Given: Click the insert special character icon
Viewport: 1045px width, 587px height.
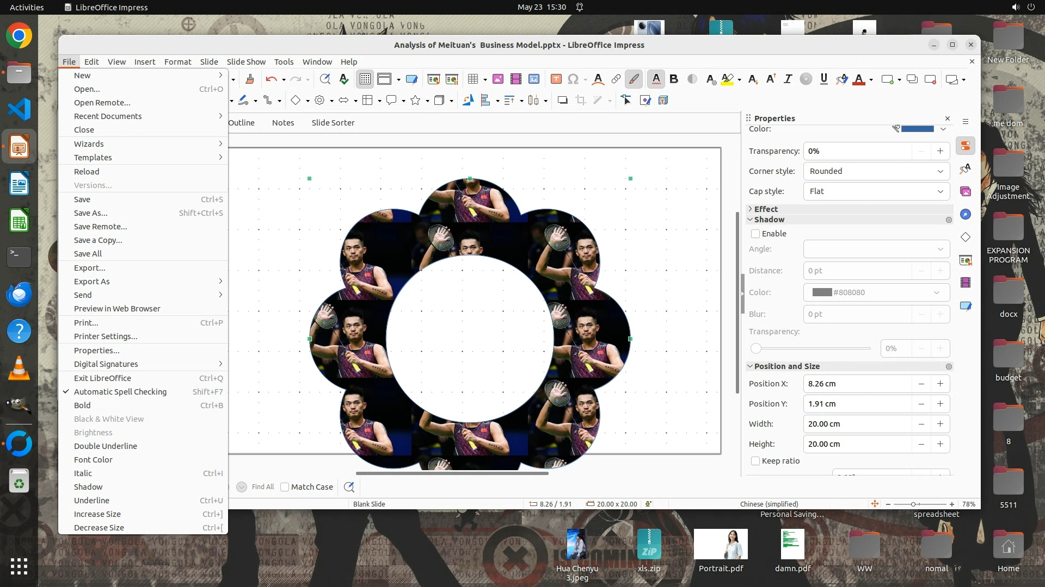Looking at the screenshot, I should click(x=573, y=79).
